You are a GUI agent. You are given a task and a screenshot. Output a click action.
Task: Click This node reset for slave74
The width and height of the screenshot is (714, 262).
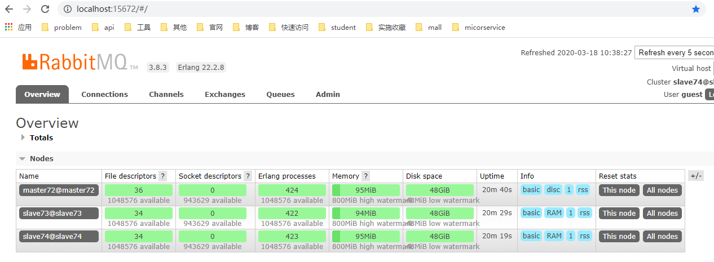619,236
